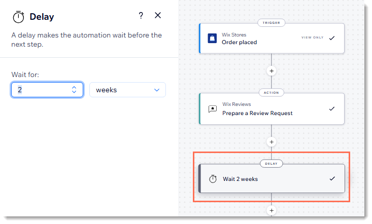Add step below the Wait 2 weeks delay

tap(272, 210)
